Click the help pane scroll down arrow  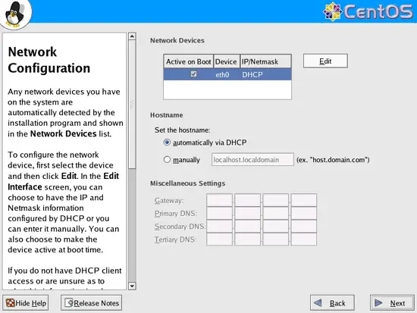(132, 286)
